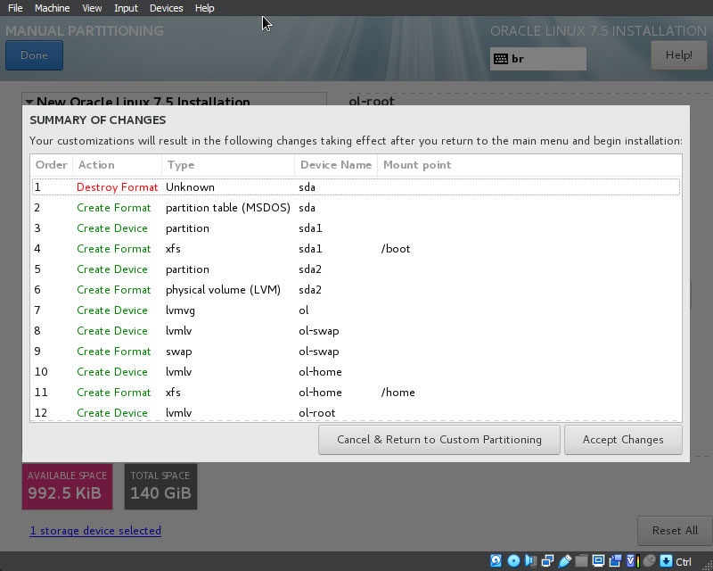The width and height of the screenshot is (713, 571).
Task: Open '1 storage device selected' link
Action: (x=95, y=531)
